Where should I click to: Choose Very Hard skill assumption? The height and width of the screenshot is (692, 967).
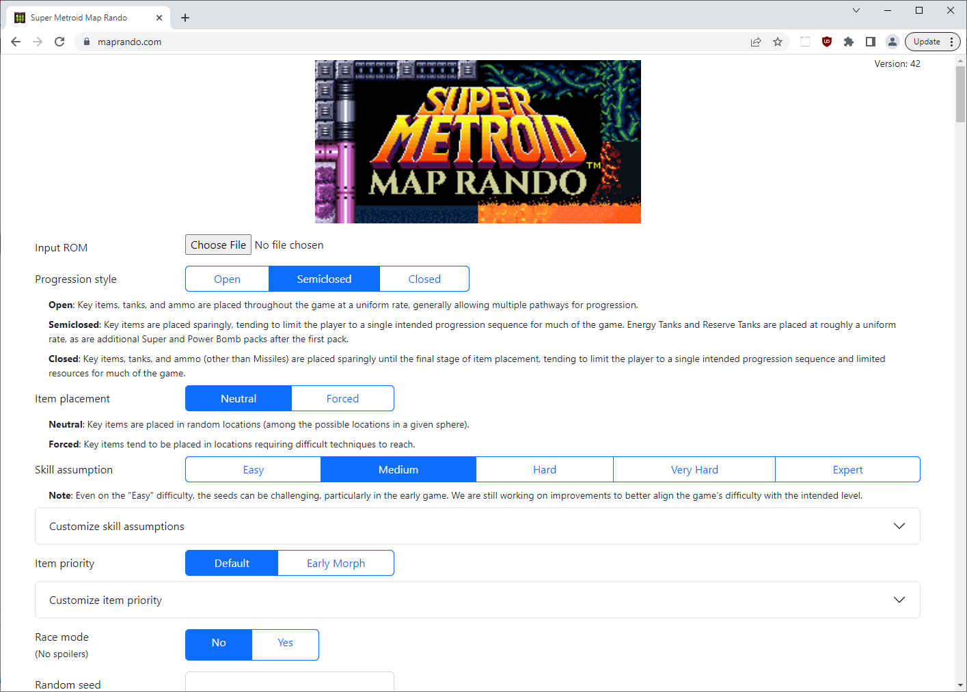click(694, 469)
